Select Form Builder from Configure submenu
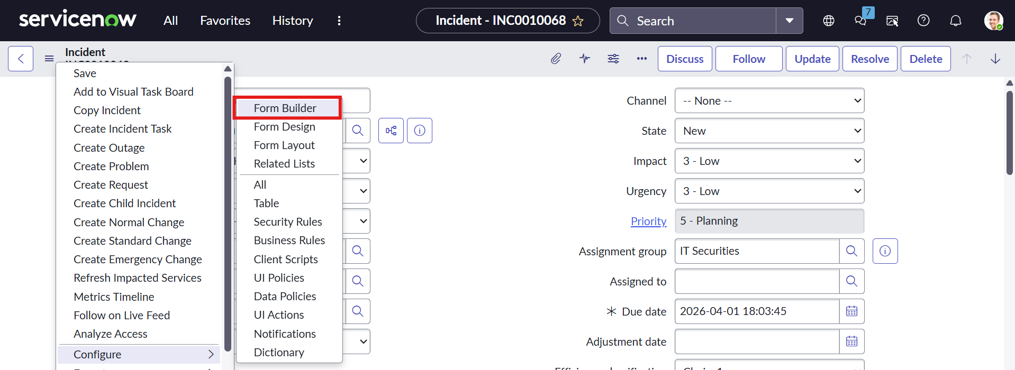 (x=285, y=108)
